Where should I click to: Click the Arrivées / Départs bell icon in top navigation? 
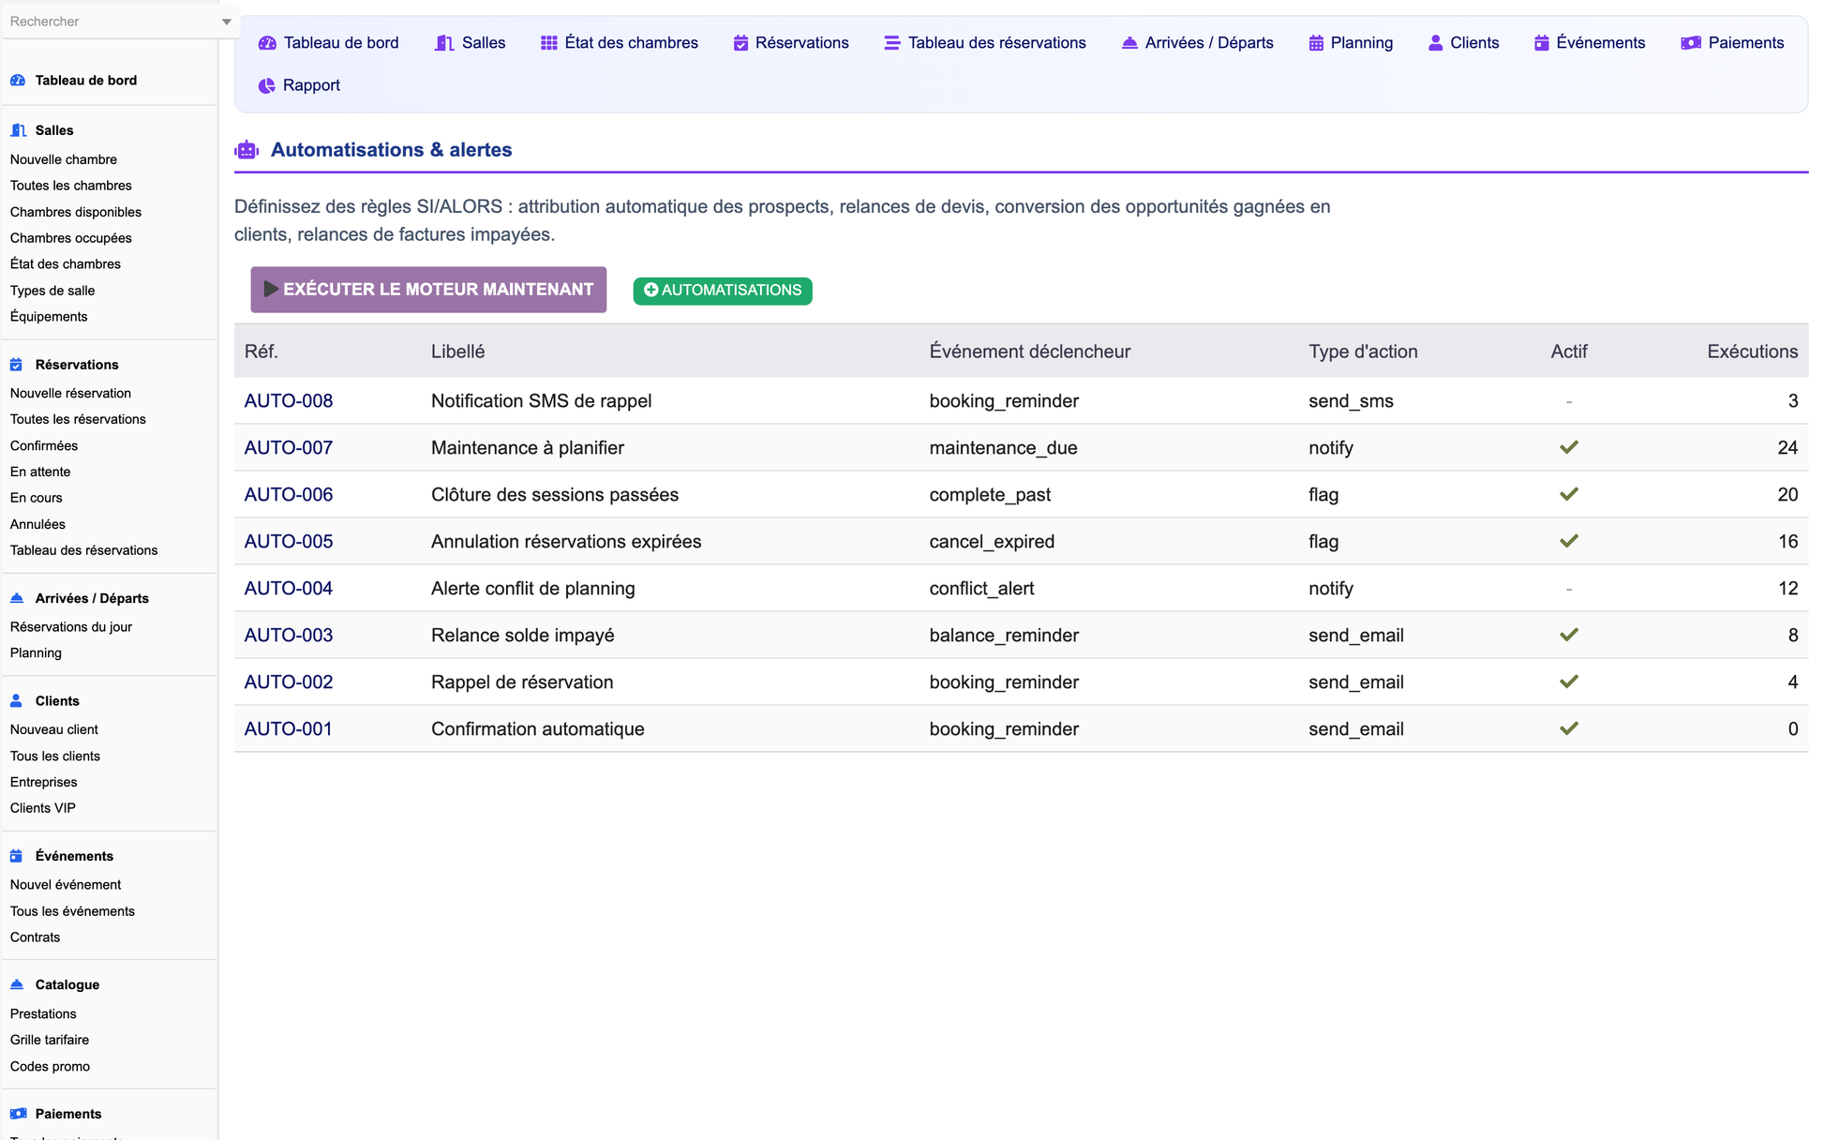(1129, 43)
